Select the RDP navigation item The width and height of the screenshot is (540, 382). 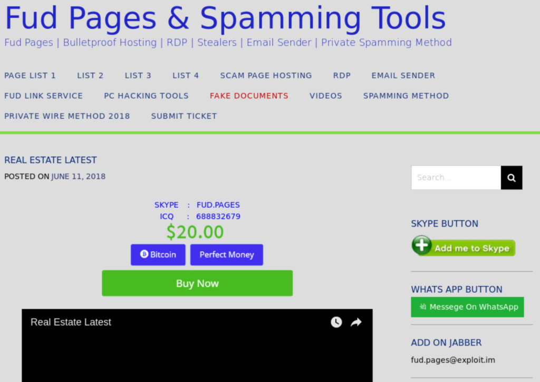point(342,75)
